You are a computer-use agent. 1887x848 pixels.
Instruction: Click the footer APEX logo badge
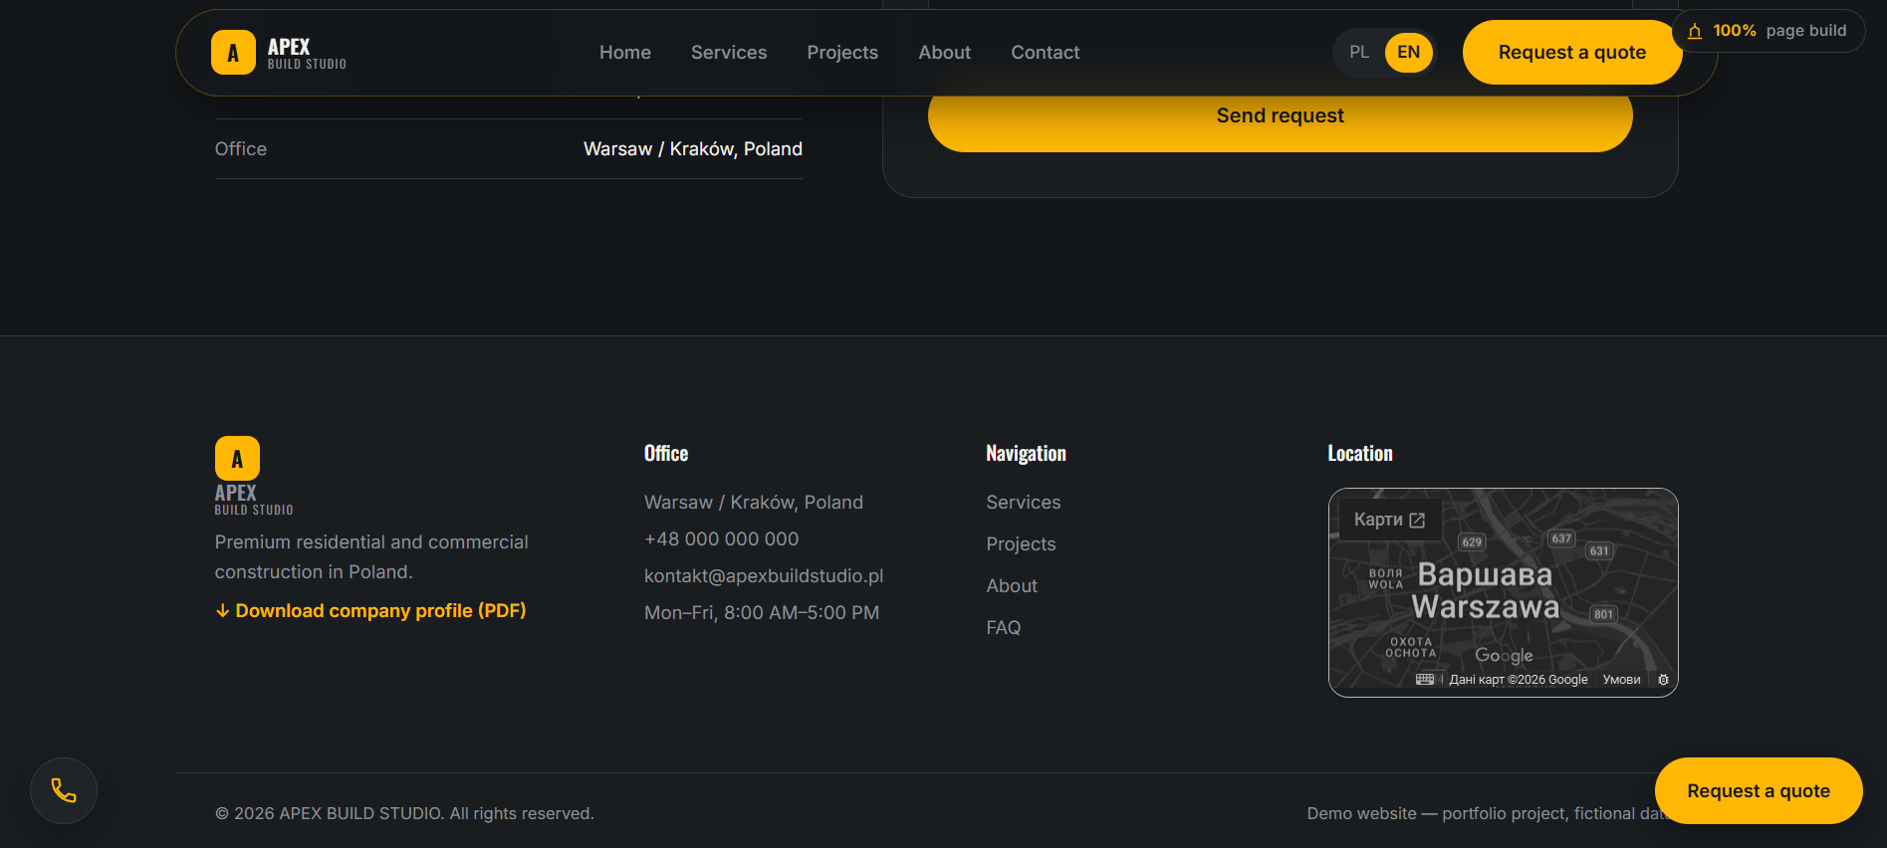(x=237, y=459)
